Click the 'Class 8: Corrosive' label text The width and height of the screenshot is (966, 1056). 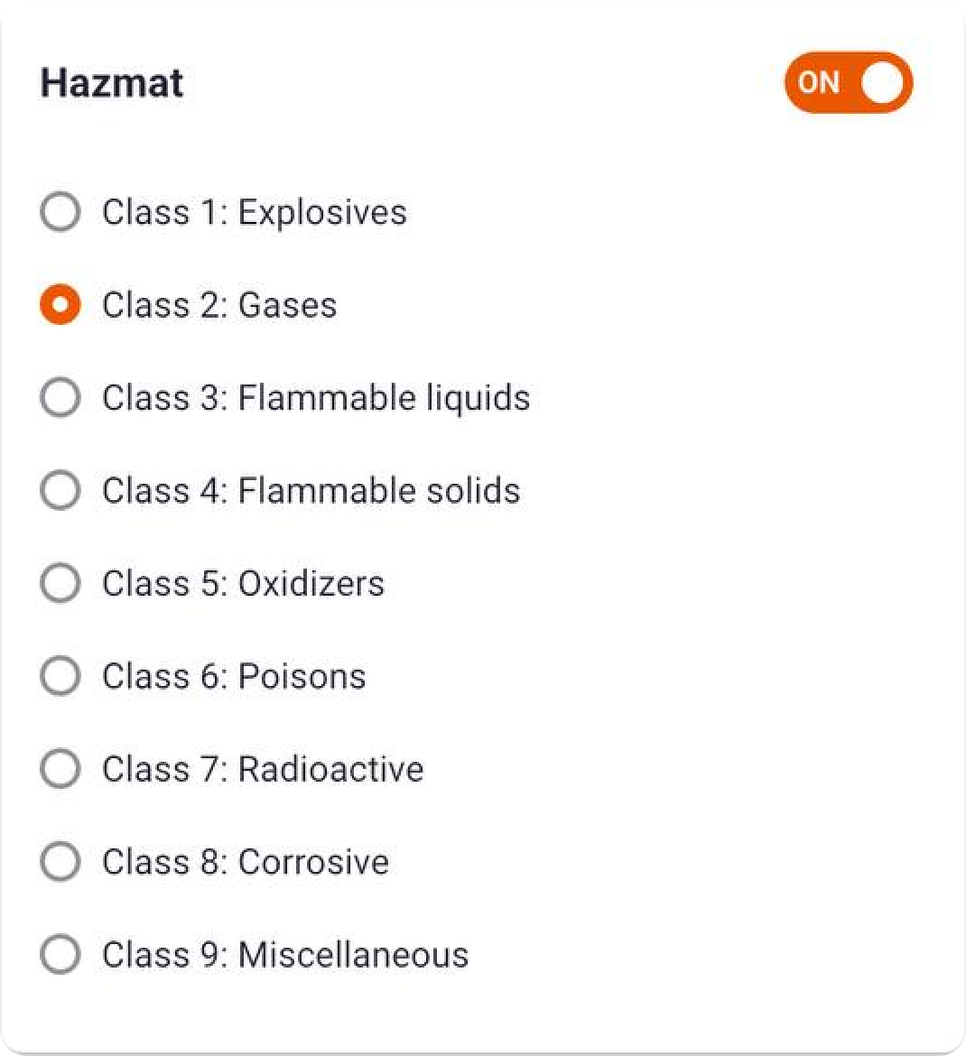pos(246,862)
